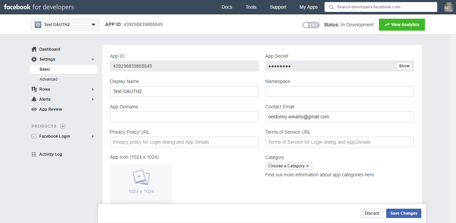Open My Apps menu
Screen dimensions: 456x223
309,7
